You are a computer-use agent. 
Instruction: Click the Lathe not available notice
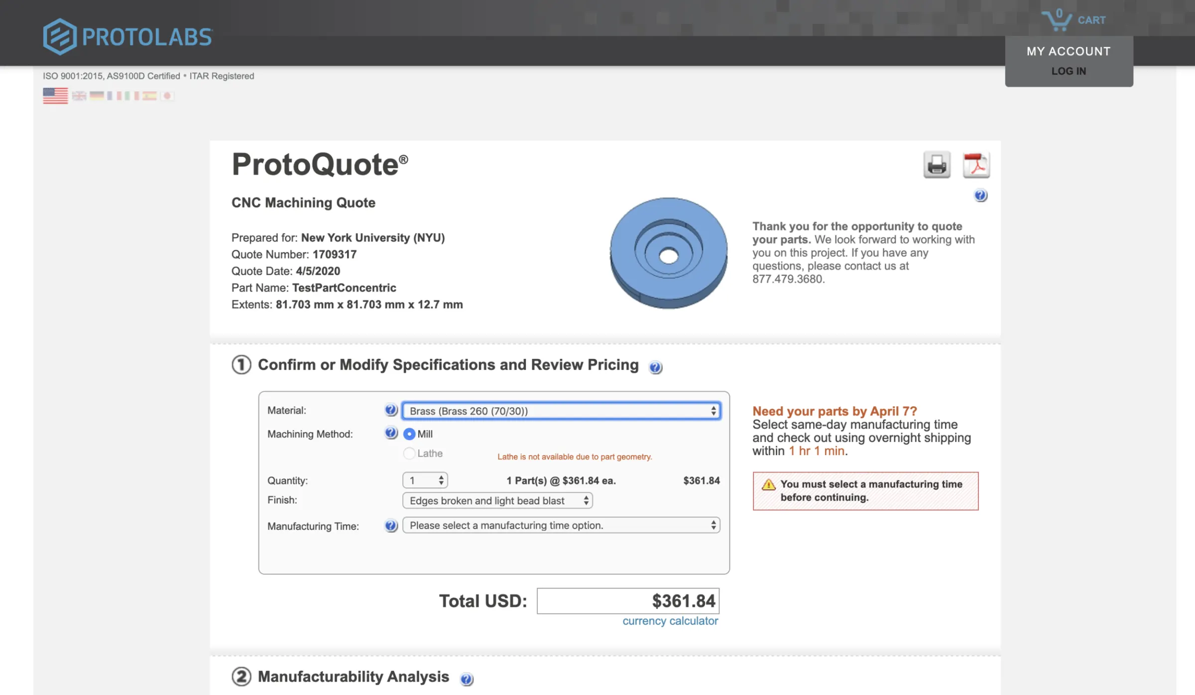tap(575, 457)
